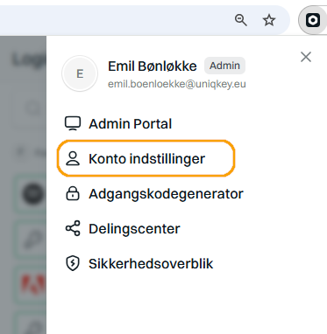The width and height of the screenshot is (327, 334).
Task: Click the share icon beside Delingscenter
Action: tap(73, 228)
